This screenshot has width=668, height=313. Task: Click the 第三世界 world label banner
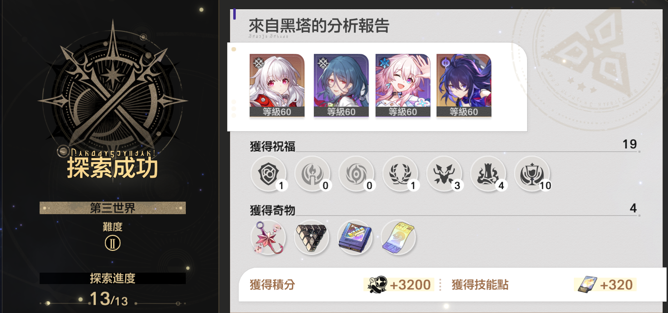click(x=113, y=208)
